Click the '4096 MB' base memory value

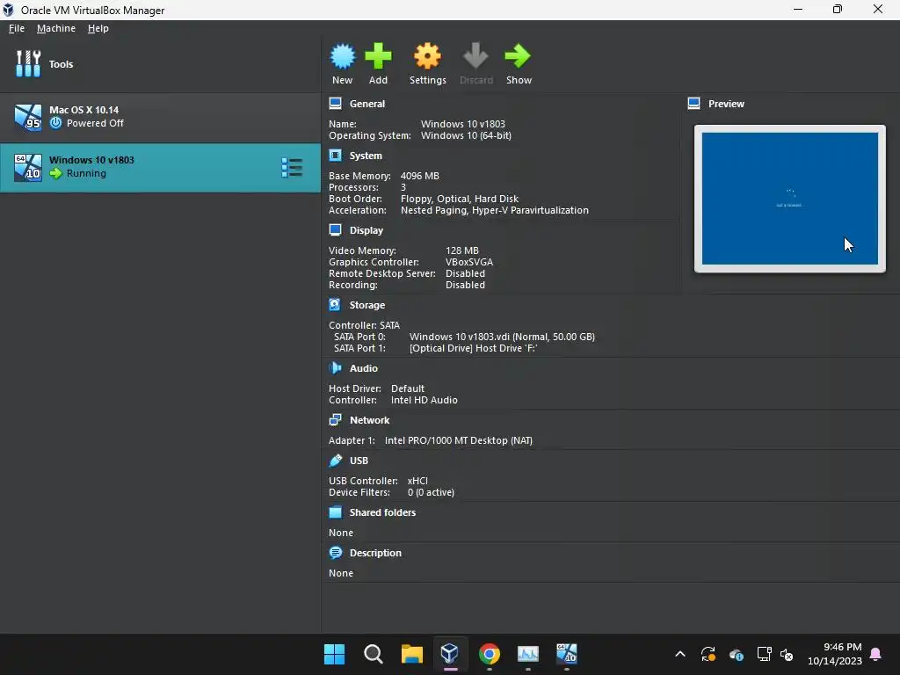(x=419, y=176)
